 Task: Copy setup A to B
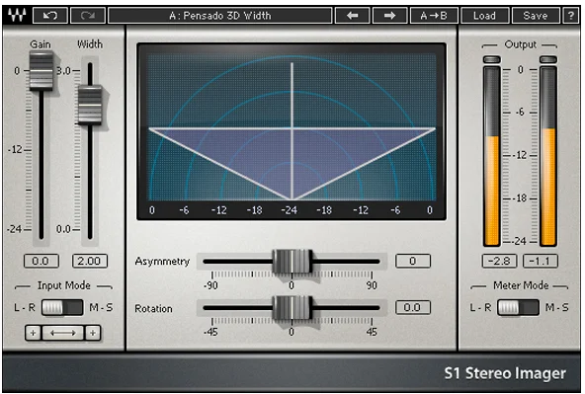point(434,16)
